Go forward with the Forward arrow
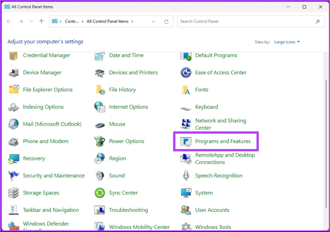 [x=21, y=21]
